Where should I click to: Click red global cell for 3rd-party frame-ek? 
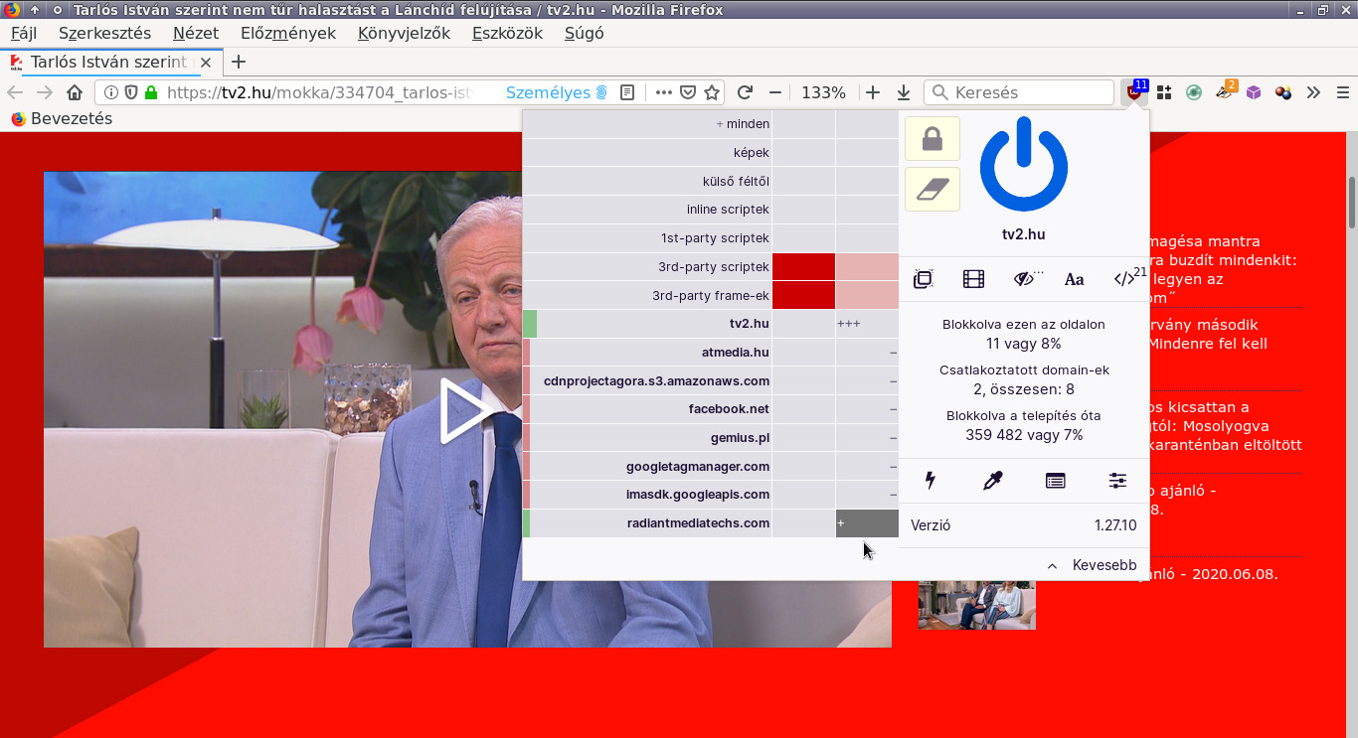tap(803, 295)
